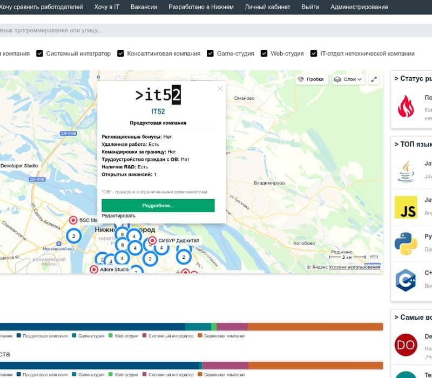Toggle Продуктовая компания legend in first chart

[42, 336]
